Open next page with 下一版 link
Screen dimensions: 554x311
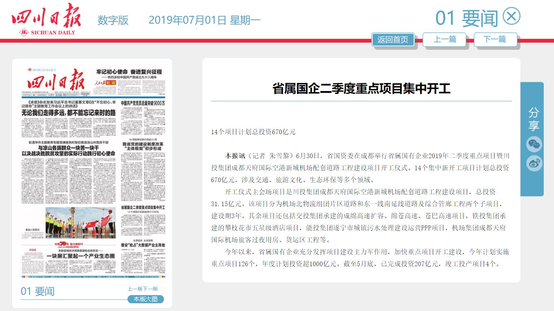tap(151, 289)
